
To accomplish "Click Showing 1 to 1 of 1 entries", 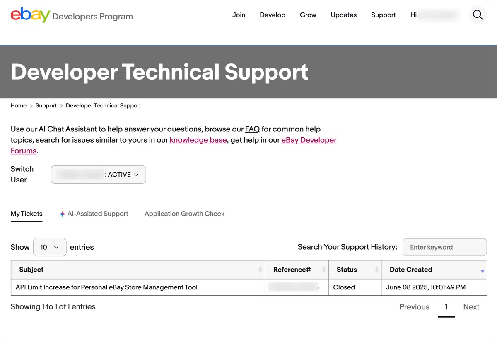I will click(x=53, y=307).
